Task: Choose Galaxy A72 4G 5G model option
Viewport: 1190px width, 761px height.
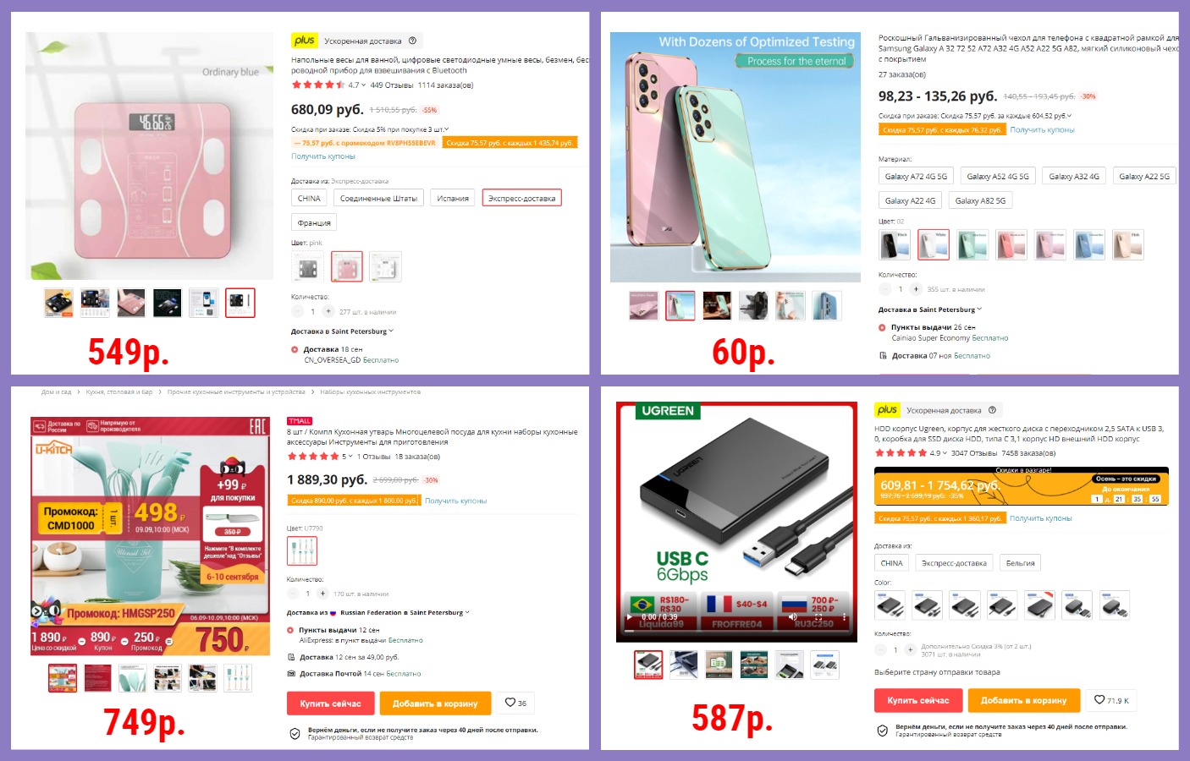Action: pyautogui.click(x=916, y=176)
